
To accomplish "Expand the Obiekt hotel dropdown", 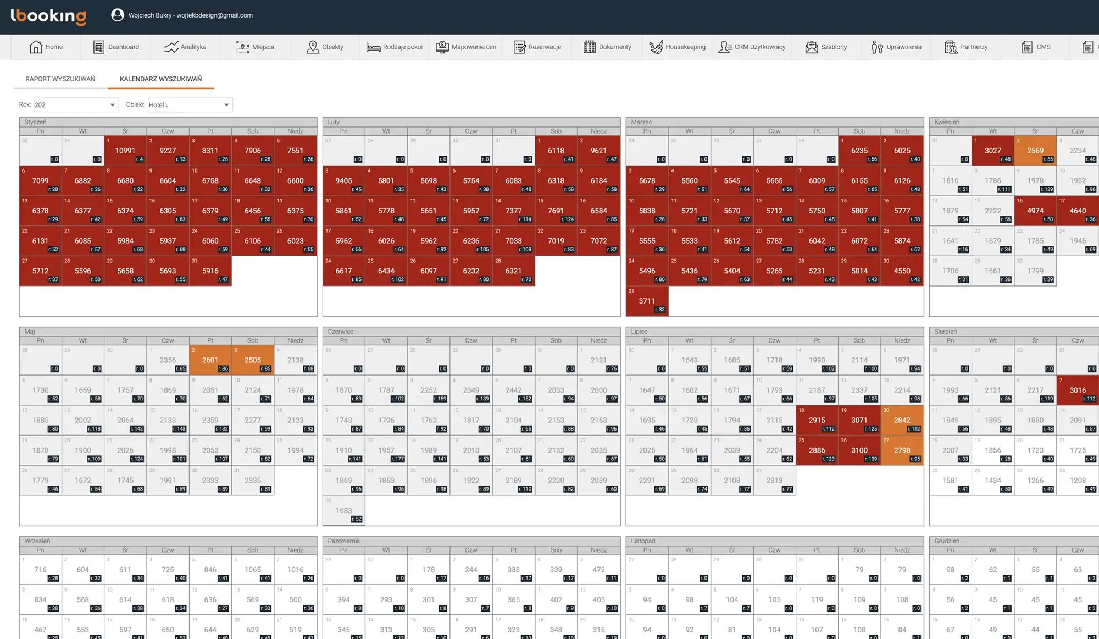I will [x=190, y=105].
